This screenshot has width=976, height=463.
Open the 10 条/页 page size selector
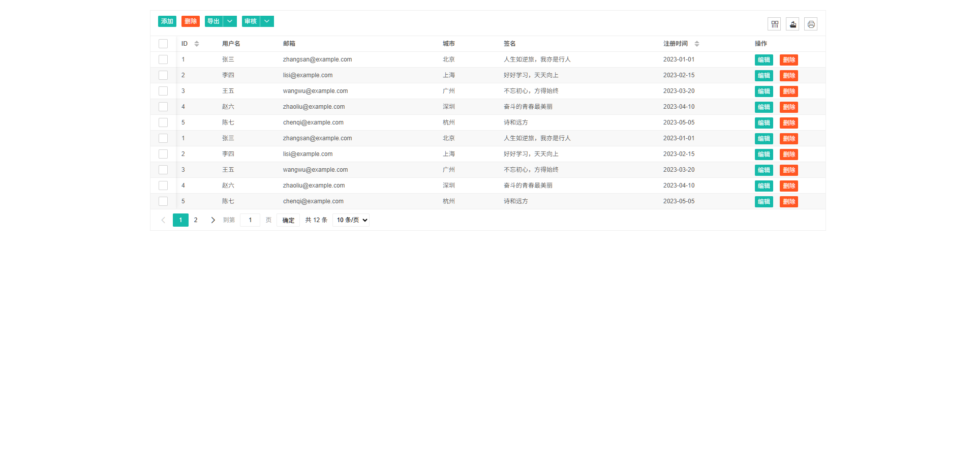[x=351, y=220]
